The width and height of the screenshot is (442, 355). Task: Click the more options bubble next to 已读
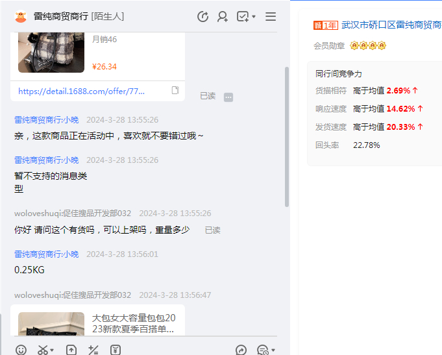pyautogui.click(x=228, y=97)
